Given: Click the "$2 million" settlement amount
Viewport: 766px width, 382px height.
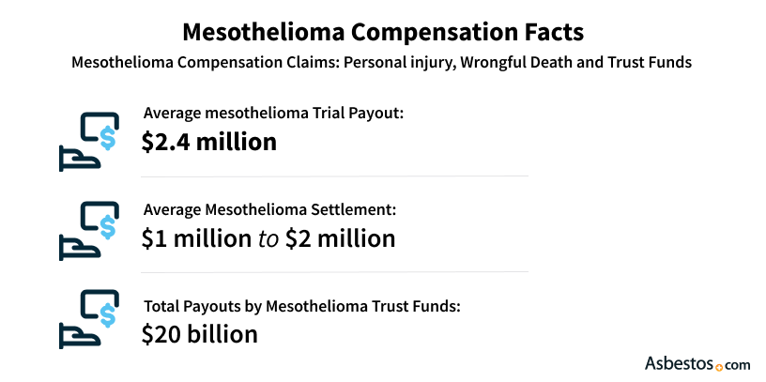Looking at the screenshot, I should tap(341, 238).
